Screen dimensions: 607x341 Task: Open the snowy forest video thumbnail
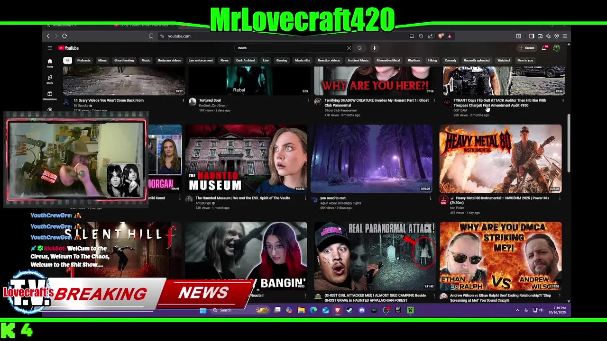(371, 158)
